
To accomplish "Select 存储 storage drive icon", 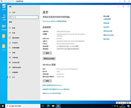I will tap(10, 53).
